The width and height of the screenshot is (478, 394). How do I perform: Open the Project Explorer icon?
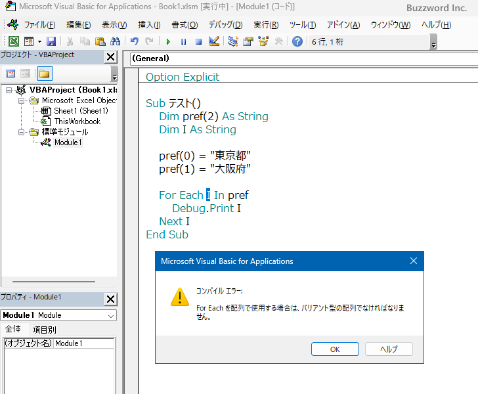(x=233, y=41)
